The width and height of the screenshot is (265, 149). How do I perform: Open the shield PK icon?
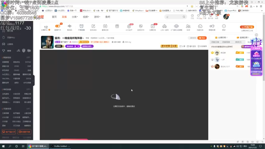point(141,26)
